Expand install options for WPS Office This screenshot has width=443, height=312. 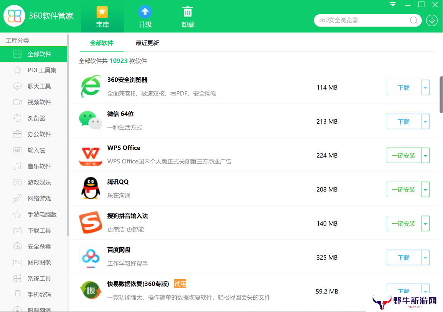[x=425, y=156]
